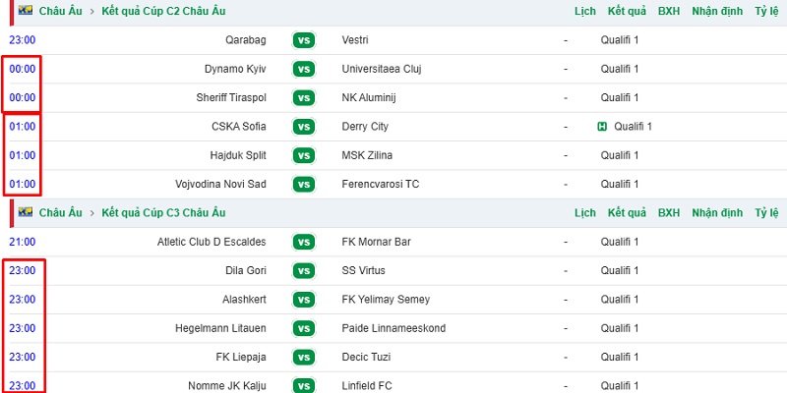Open Nhận định in Cúp C3 section
Image resolution: width=787 pixels, height=393 pixels.
[x=717, y=212]
